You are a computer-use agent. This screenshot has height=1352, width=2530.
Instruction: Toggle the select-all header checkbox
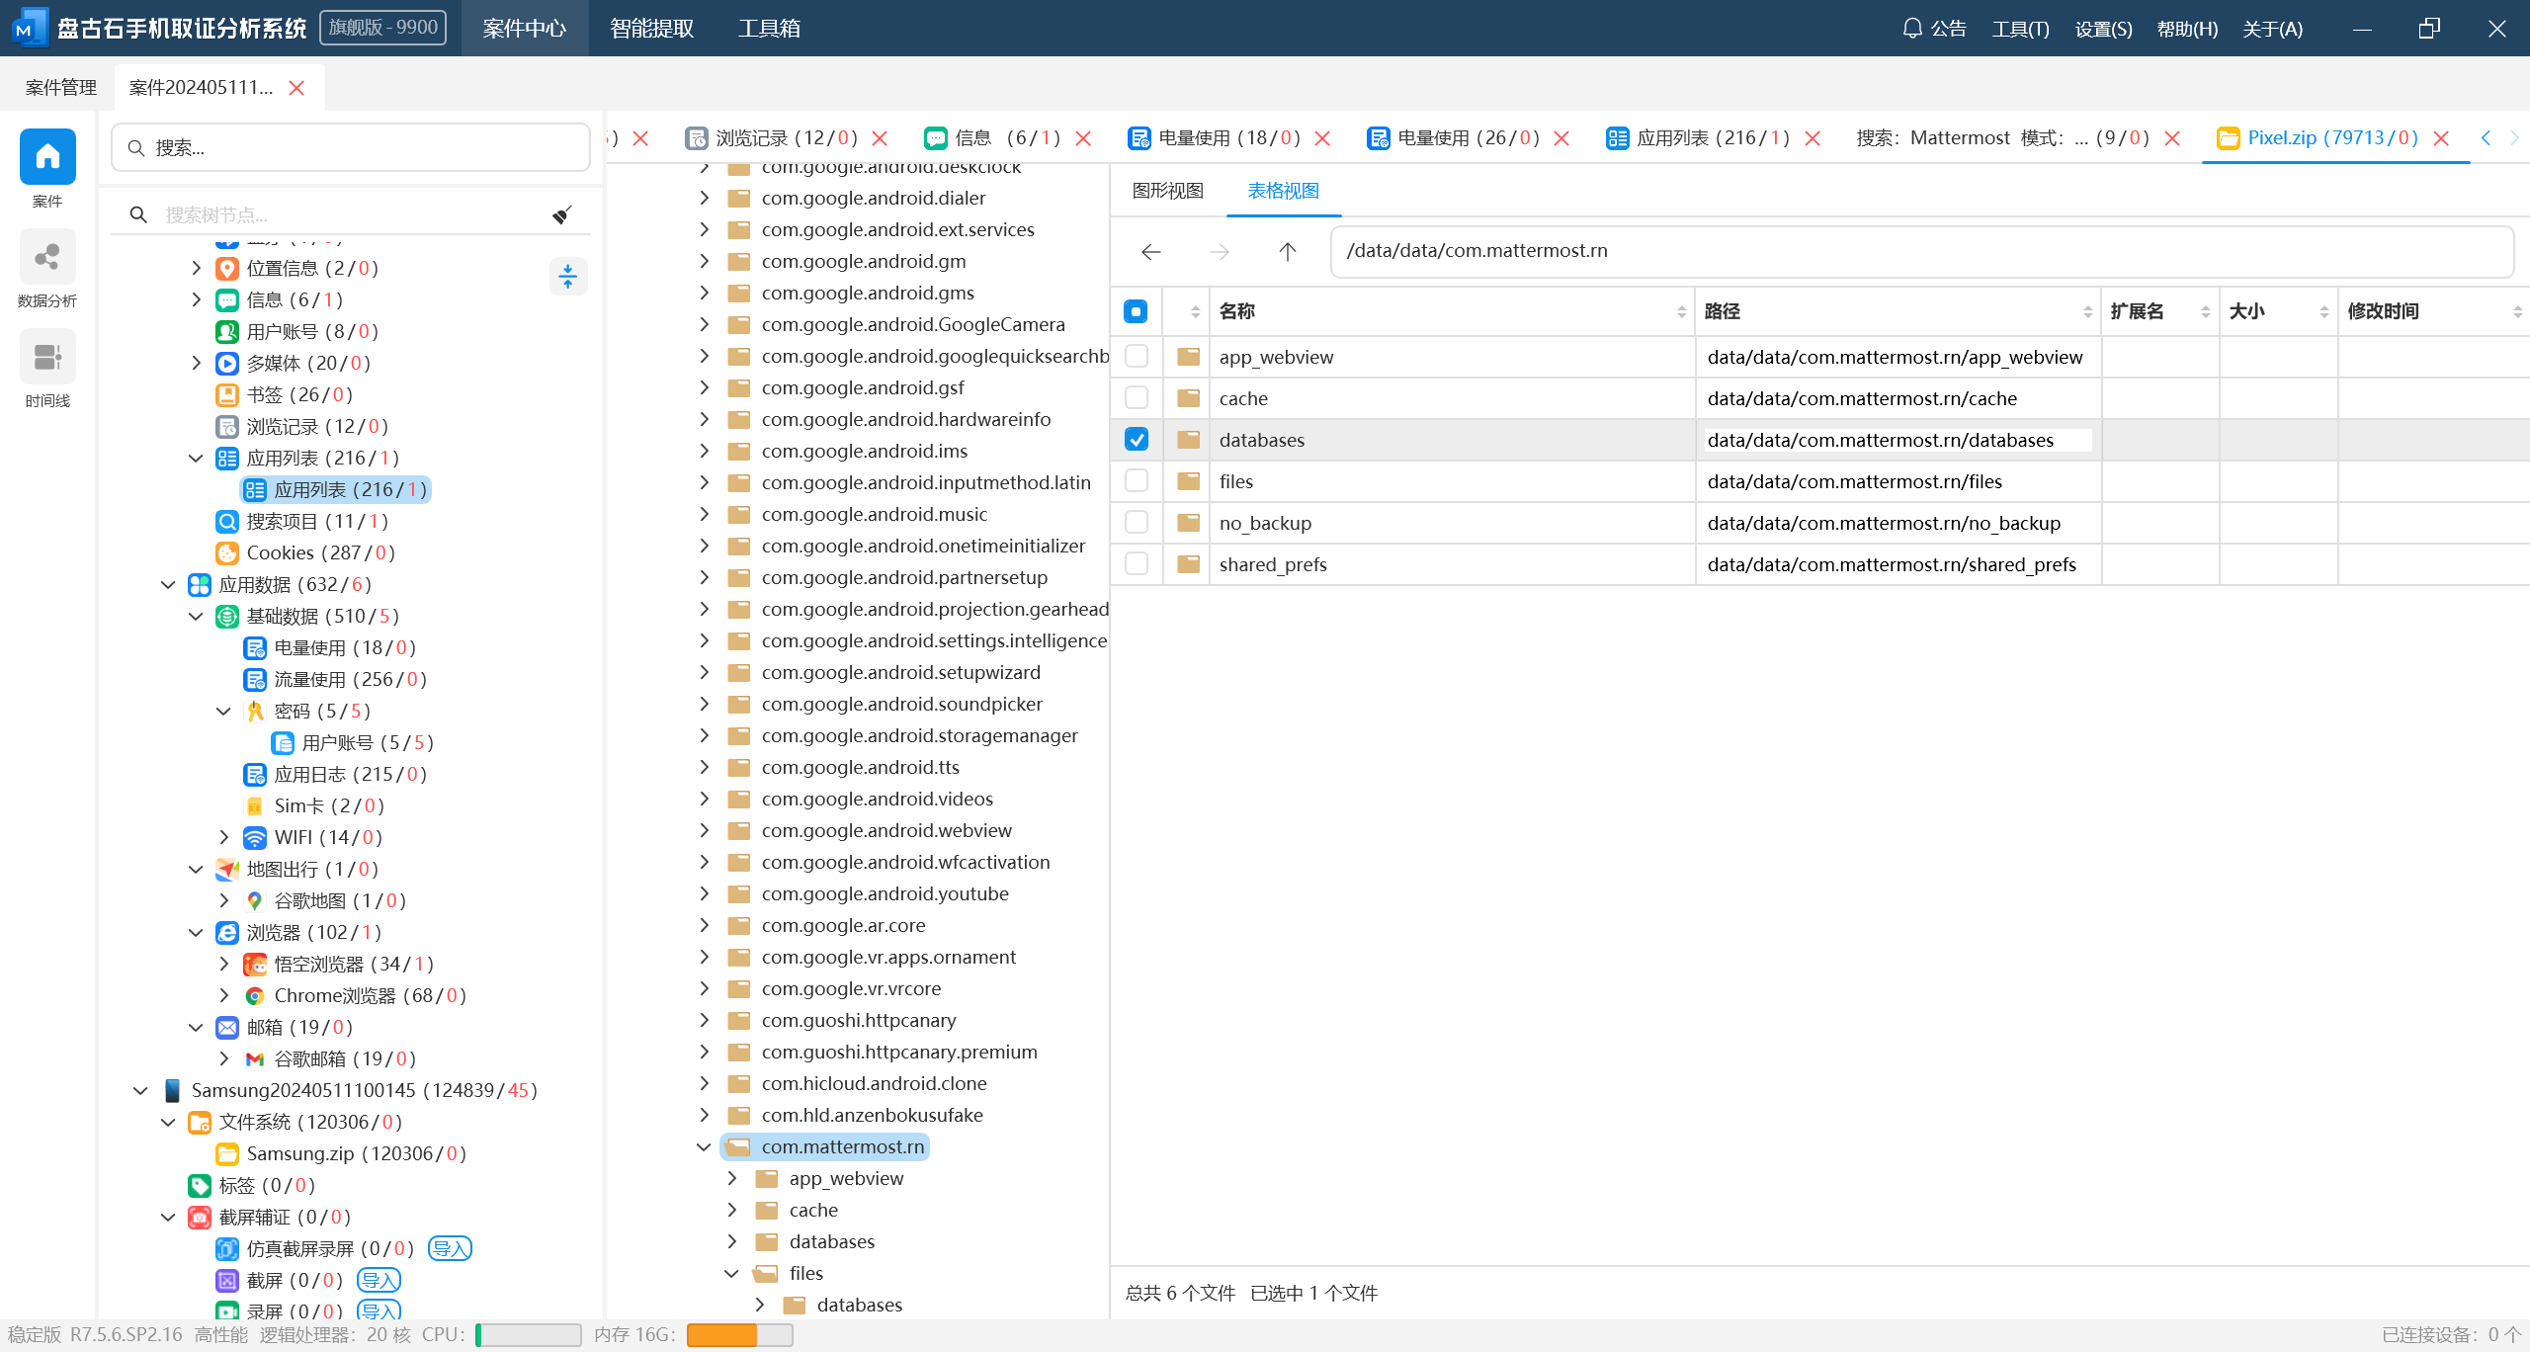tap(1137, 311)
